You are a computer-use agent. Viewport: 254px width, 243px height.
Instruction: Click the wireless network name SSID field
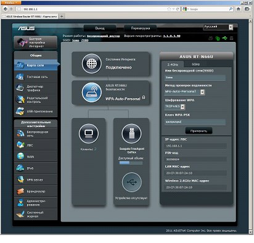point(195,78)
